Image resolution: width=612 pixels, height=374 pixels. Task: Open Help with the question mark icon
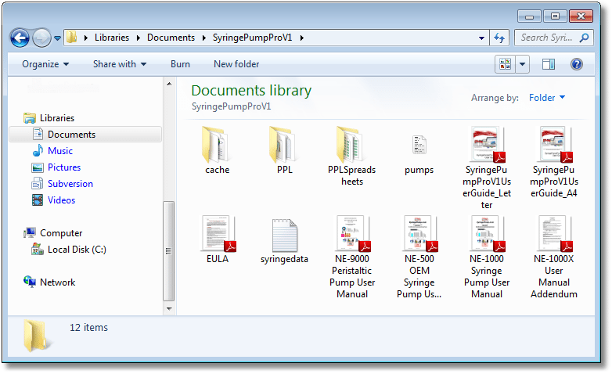coord(577,64)
